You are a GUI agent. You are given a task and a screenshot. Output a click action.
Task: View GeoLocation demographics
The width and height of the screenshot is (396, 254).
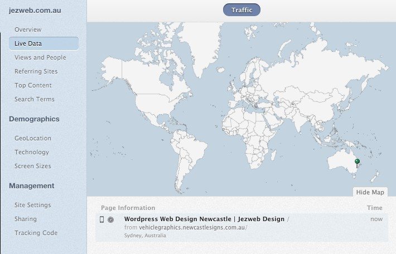click(33, 138)
